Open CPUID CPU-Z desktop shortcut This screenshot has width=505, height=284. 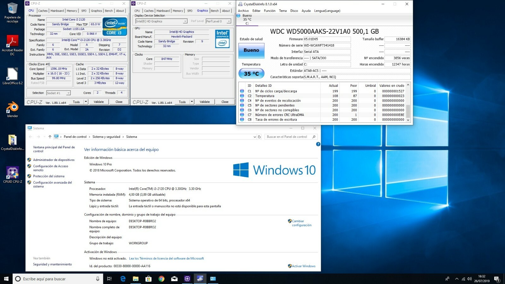12,175
